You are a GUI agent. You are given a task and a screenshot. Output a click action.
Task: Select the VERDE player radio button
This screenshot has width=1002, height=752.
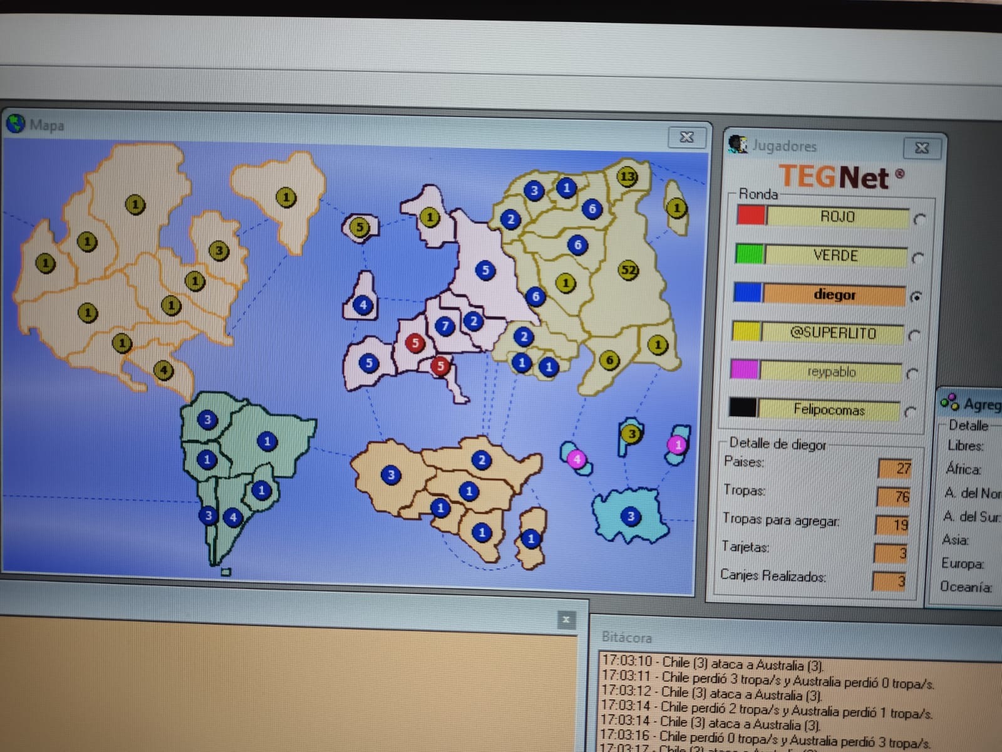click(x=917, y=258)
